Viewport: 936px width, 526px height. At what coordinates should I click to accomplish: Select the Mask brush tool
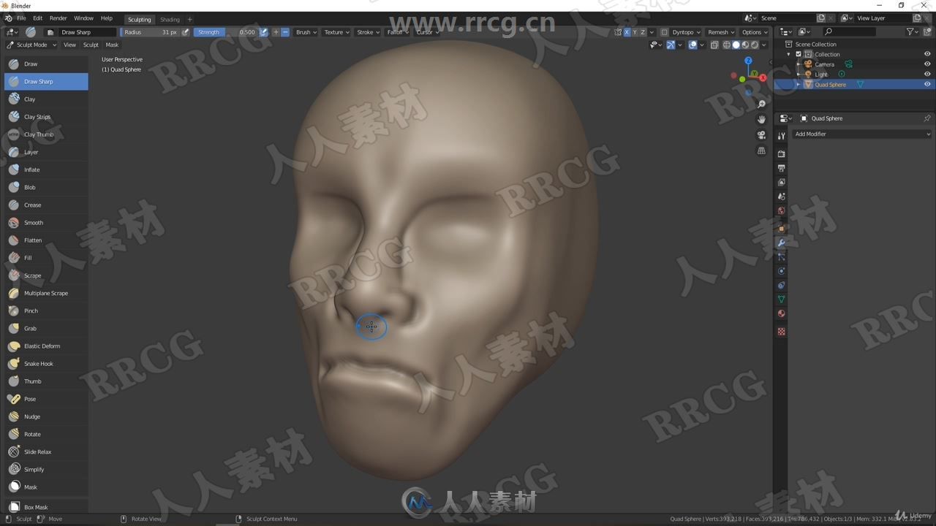point(46,487)
